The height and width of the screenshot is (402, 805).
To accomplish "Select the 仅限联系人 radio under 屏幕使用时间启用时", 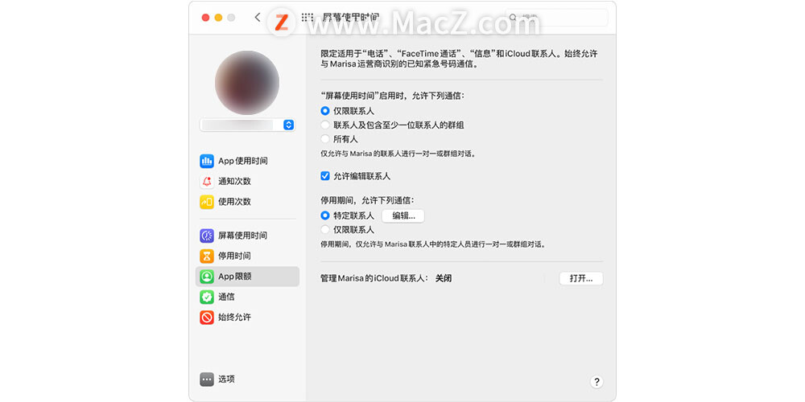I will pos(324,111).
